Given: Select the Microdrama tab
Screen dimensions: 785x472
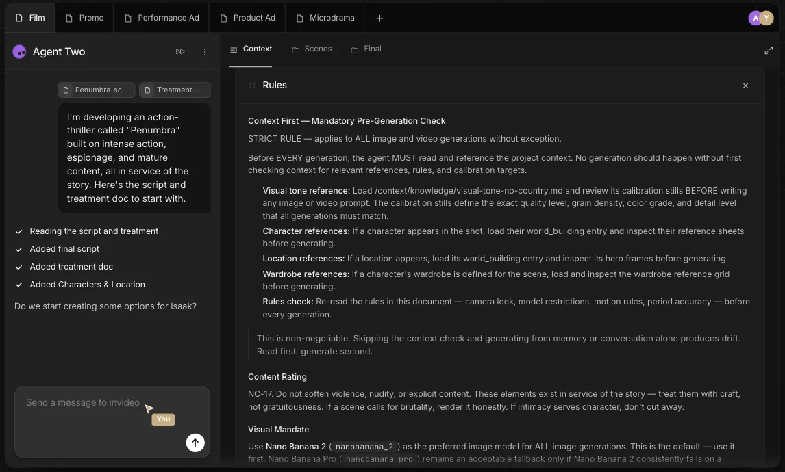Looking at the screenshot, I should (x=325, y=18).
